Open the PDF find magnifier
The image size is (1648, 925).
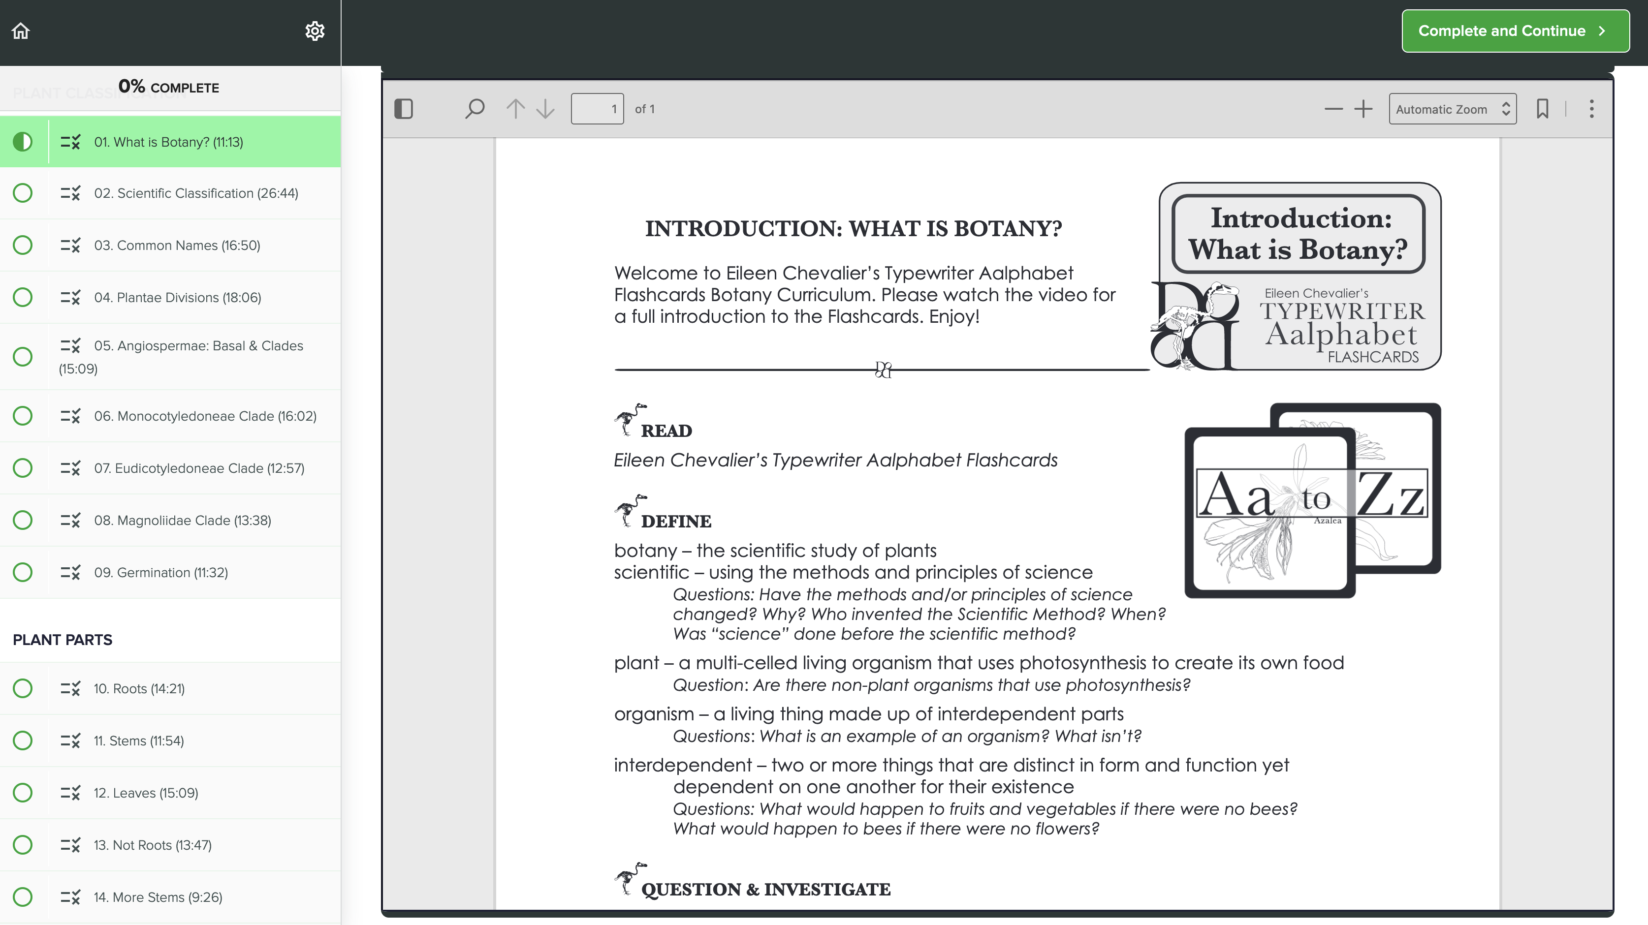(x=474, y=109)
